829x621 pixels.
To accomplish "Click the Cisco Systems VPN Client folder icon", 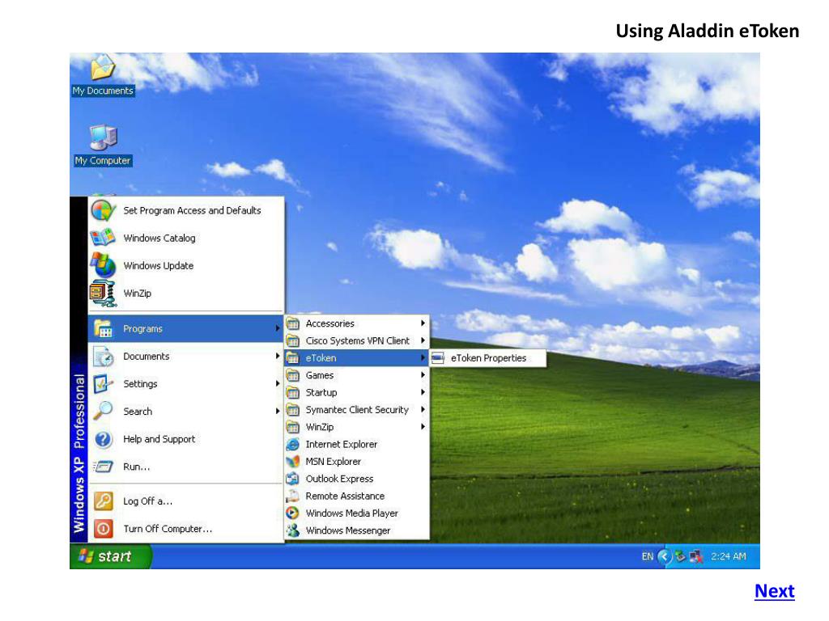I will (292, 340).
